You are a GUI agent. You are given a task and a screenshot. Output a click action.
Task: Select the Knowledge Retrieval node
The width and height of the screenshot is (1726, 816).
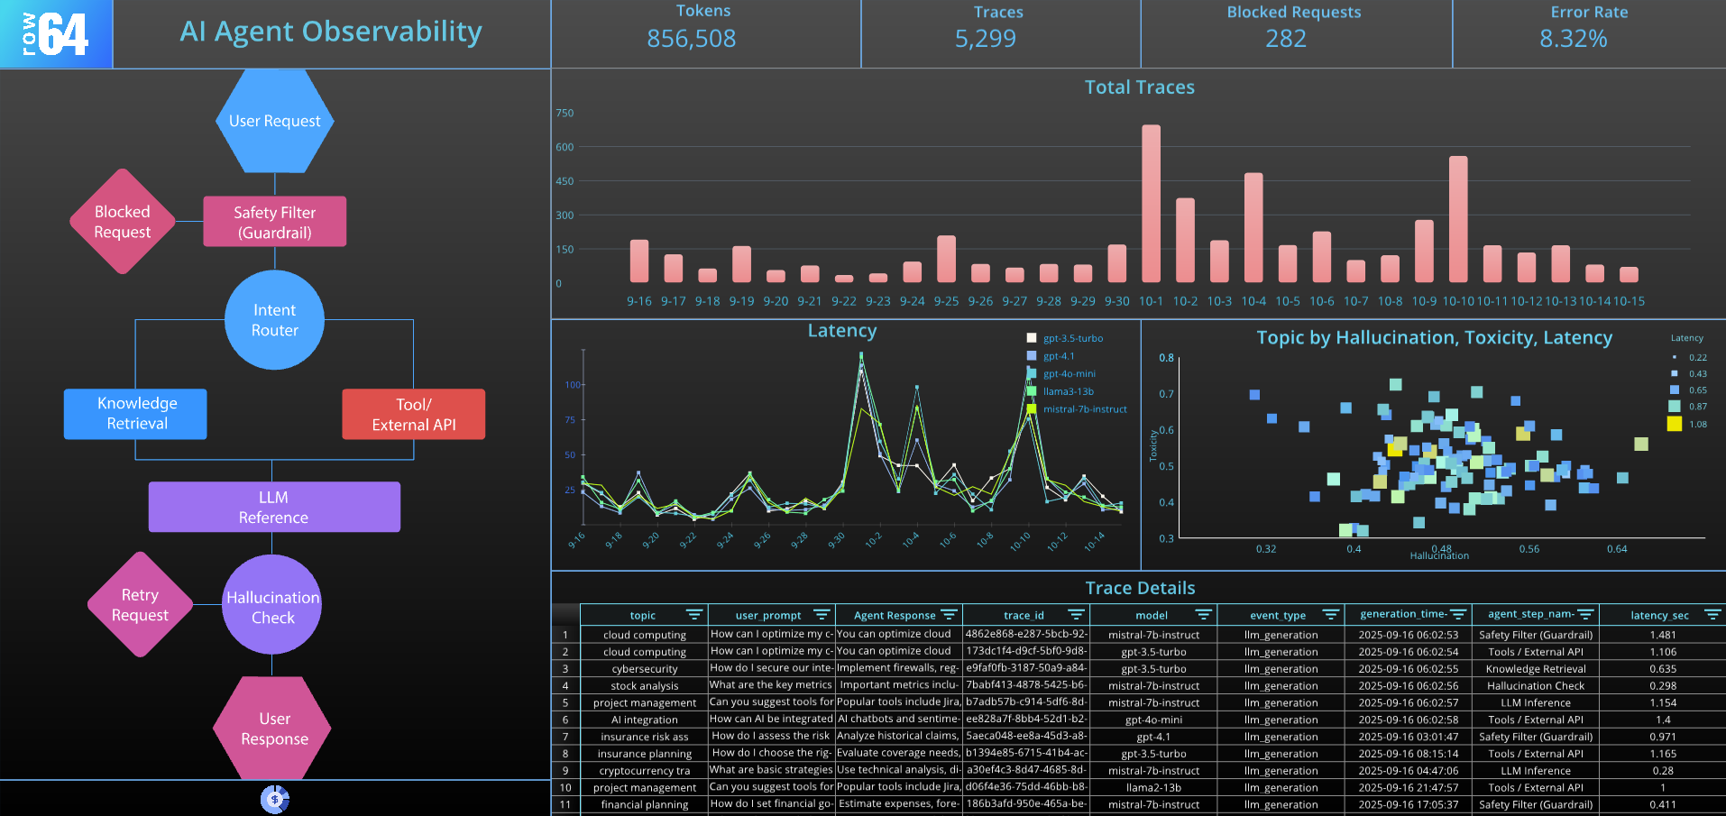135,414
